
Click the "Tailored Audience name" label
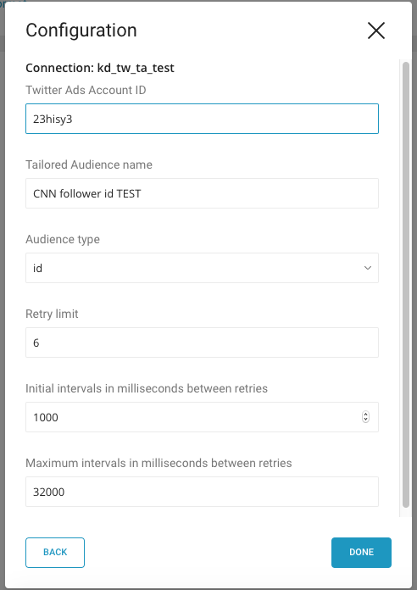tap(89, 164)
